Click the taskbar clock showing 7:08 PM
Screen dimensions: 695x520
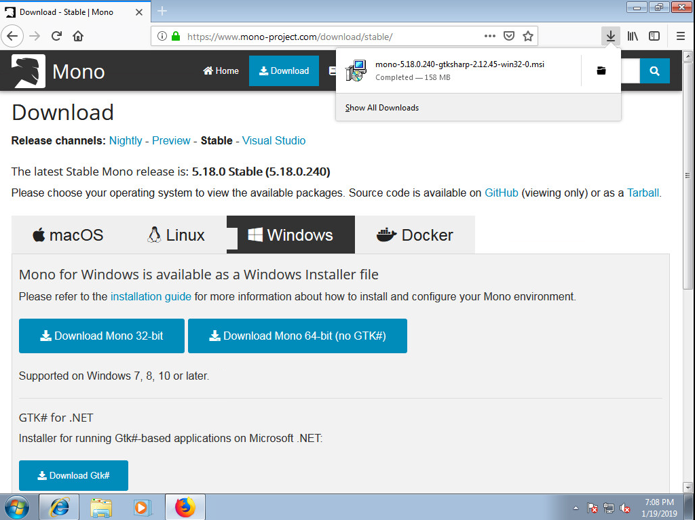click(x=659, y=508)
